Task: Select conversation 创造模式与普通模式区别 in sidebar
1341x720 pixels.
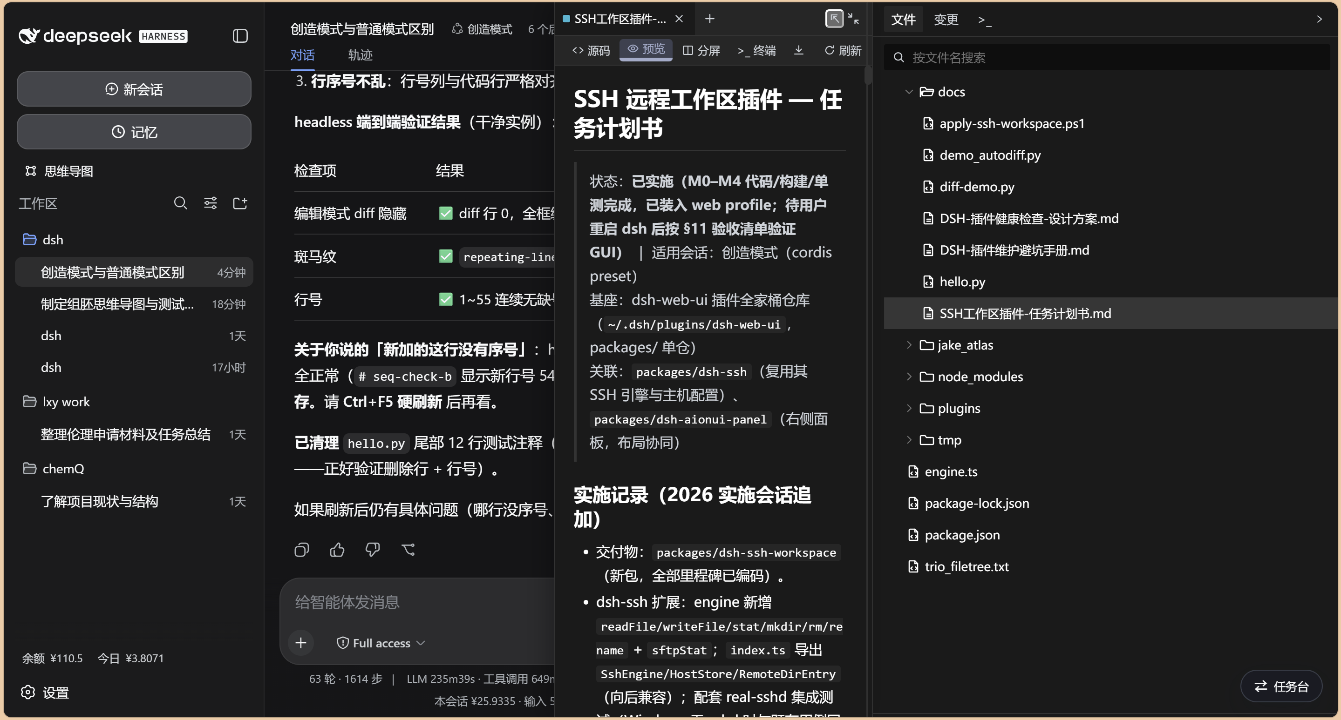Action: tap(134, 272)
